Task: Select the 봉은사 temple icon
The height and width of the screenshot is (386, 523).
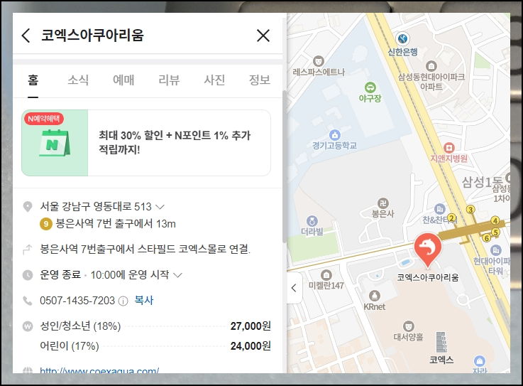Action: pyautogui.click(x=383, y=203)
